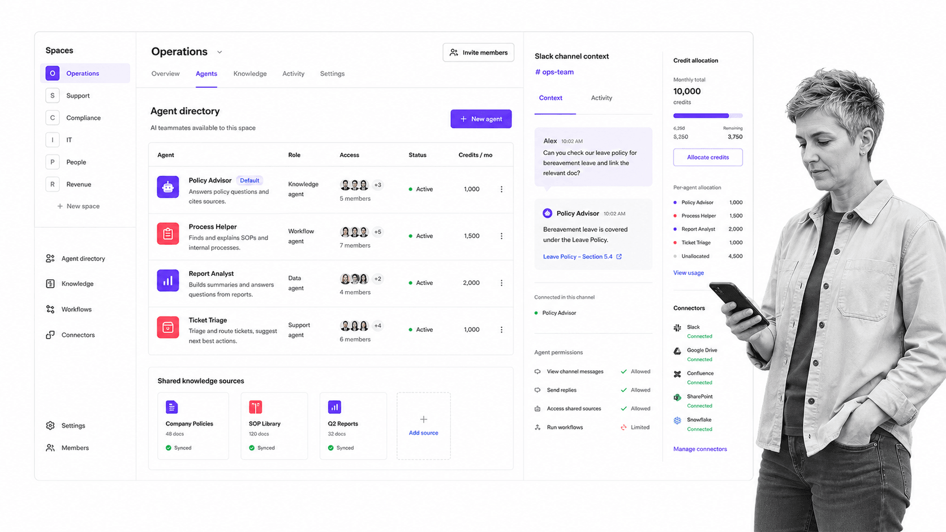Click the SharePoint connector icon
Viewport: 946px width, 532px height.
click(x=677, y=397)
